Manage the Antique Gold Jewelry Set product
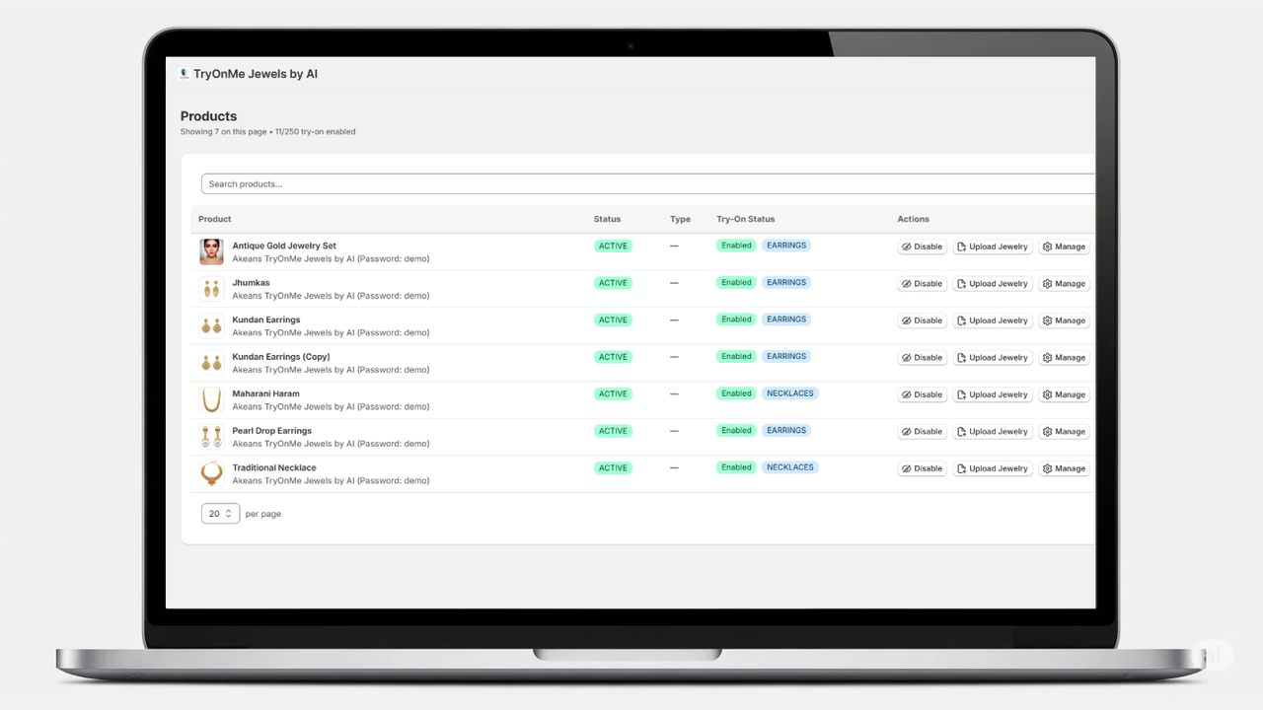The image size is (1263, 710). pyautogui.click(x=1064, y=247)
